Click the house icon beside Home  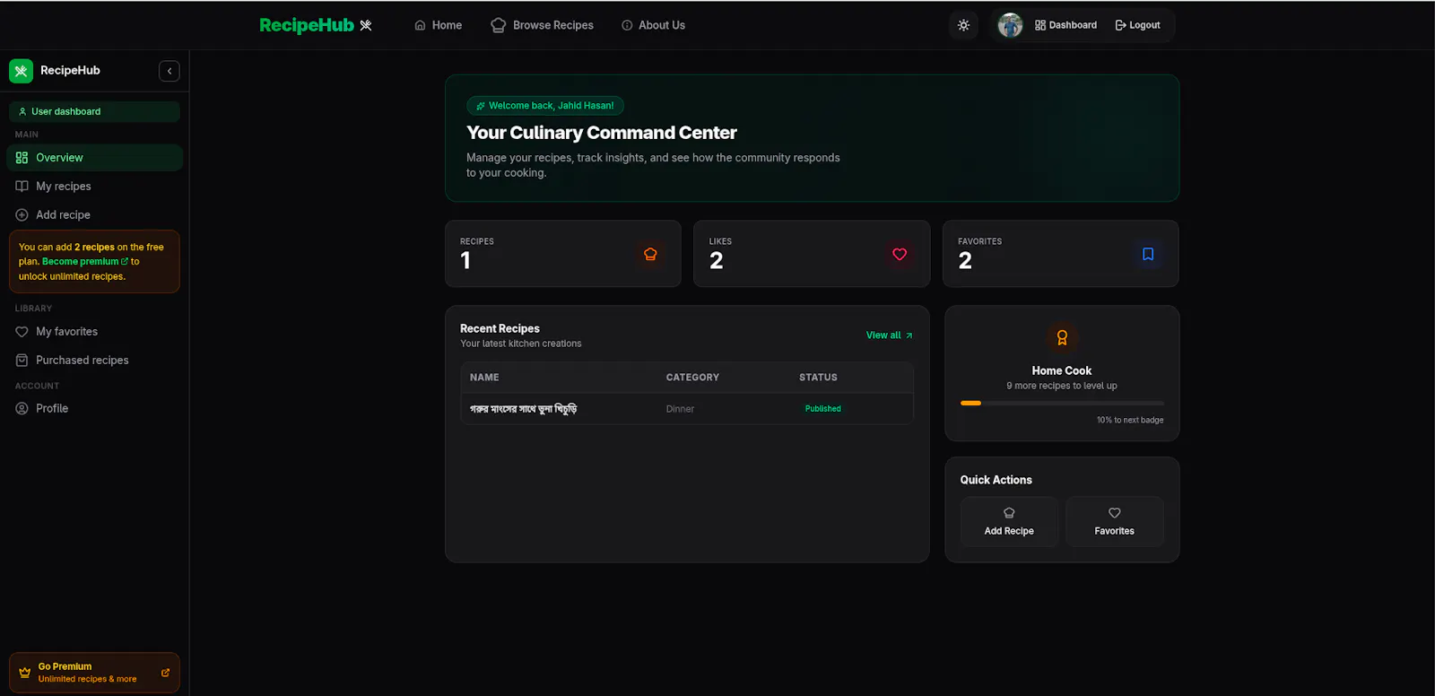420,25
